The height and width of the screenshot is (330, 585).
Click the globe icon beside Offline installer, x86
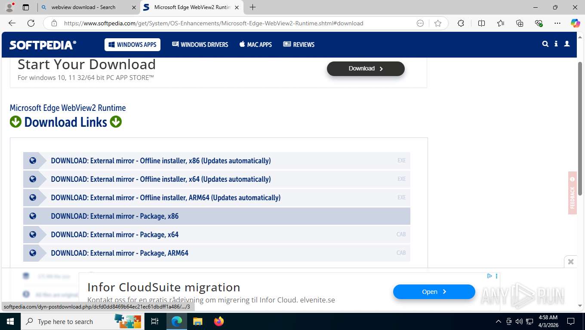(x=33, y=161)
